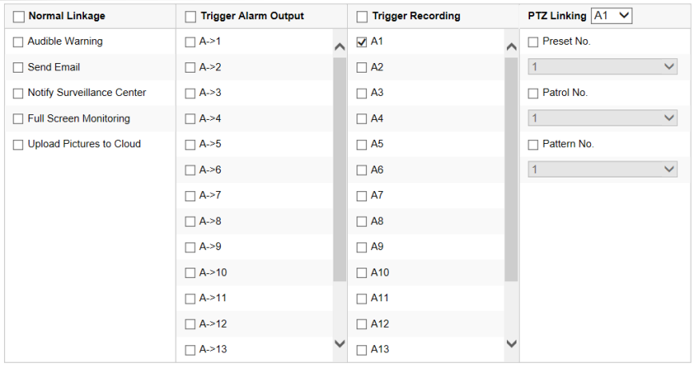Expand the Preset No. dropdown
694x366 pixels.
603,67
